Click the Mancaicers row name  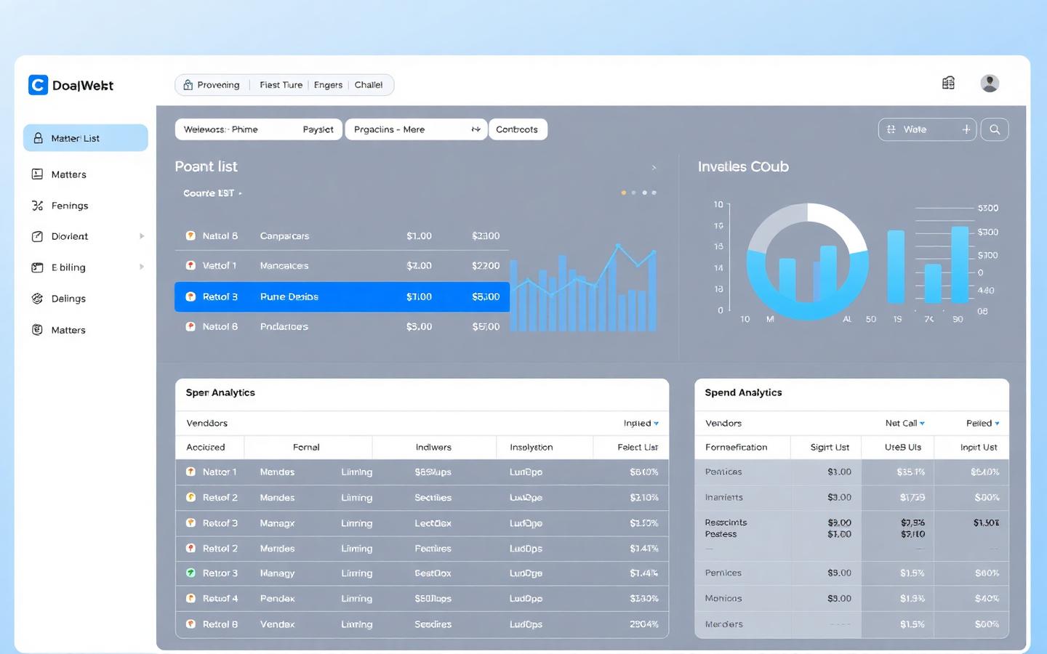[284, 266]
